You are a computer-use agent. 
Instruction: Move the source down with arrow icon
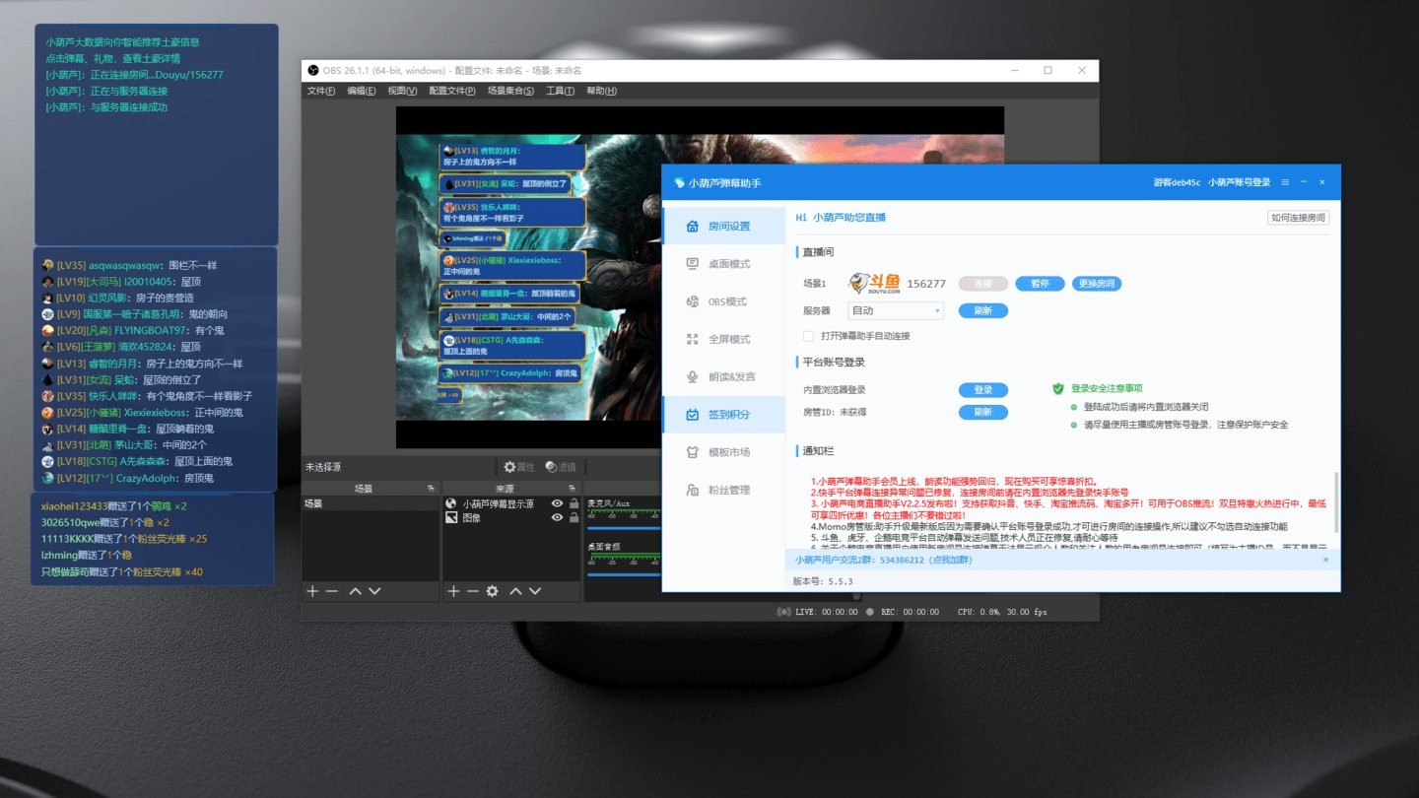pos(535,591)
